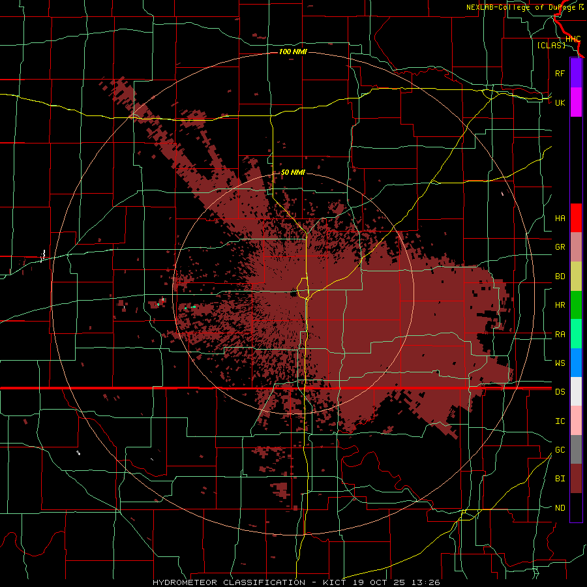Click the GC legend label

coord(560,450)
